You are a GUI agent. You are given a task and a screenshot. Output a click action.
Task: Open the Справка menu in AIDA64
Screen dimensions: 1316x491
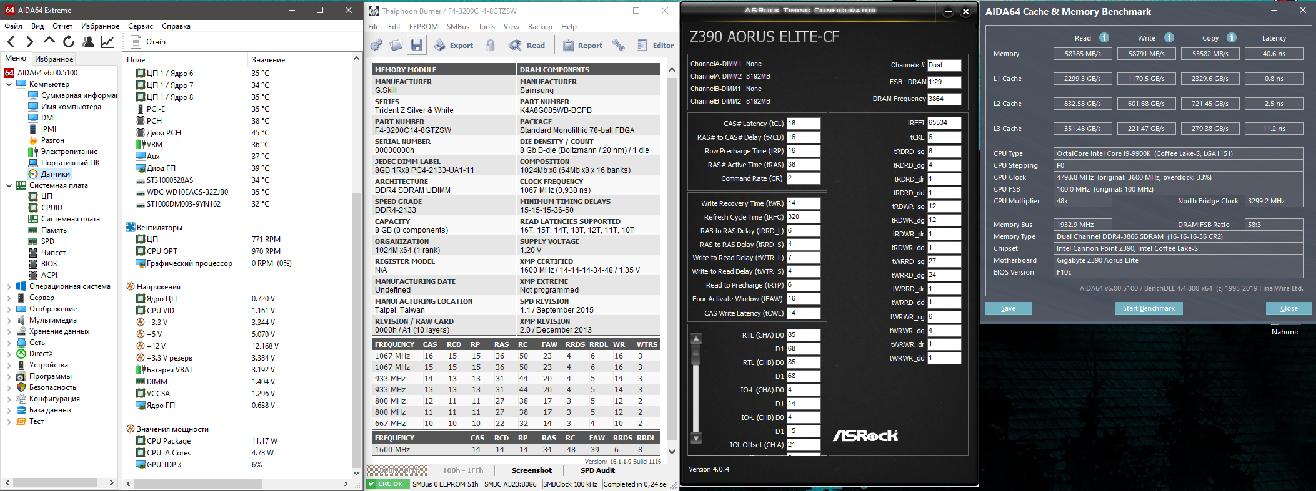click(176, 26)
